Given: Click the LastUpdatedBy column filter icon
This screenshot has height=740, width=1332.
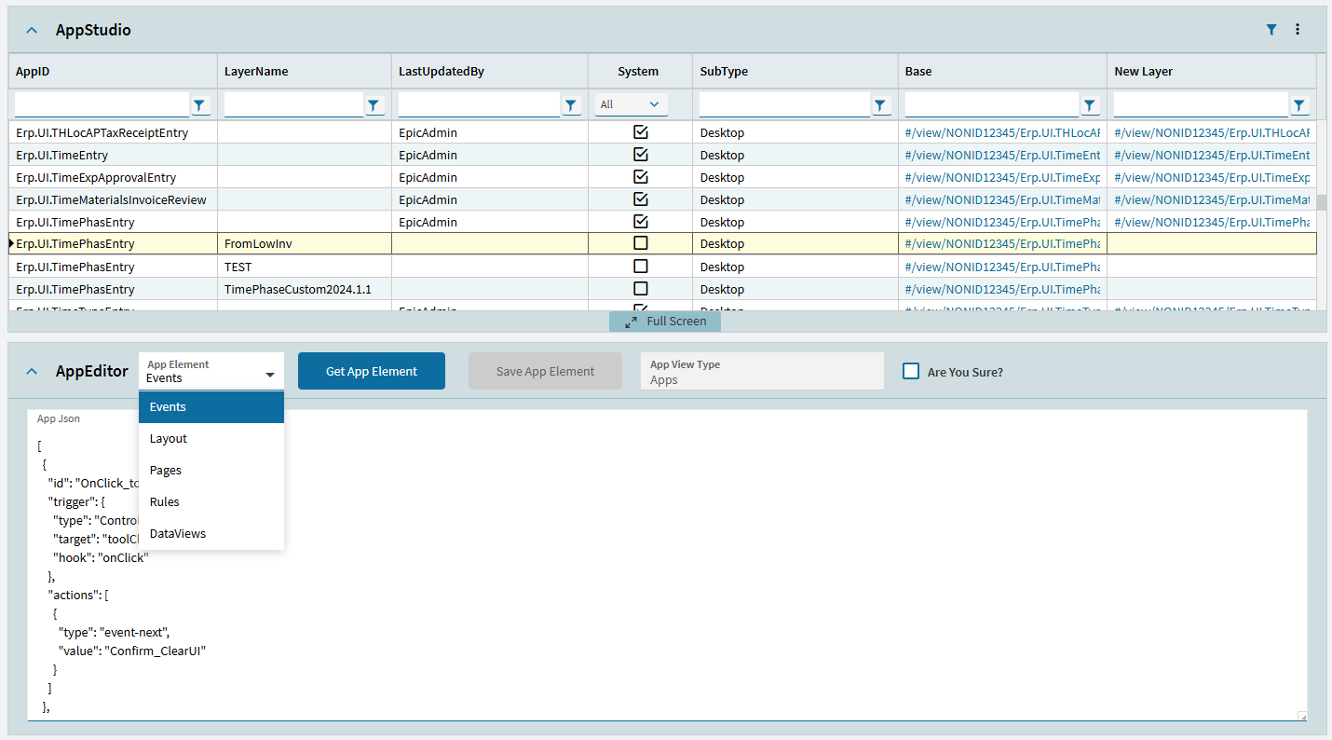Looking at the screenshot, I should (572, 105).
